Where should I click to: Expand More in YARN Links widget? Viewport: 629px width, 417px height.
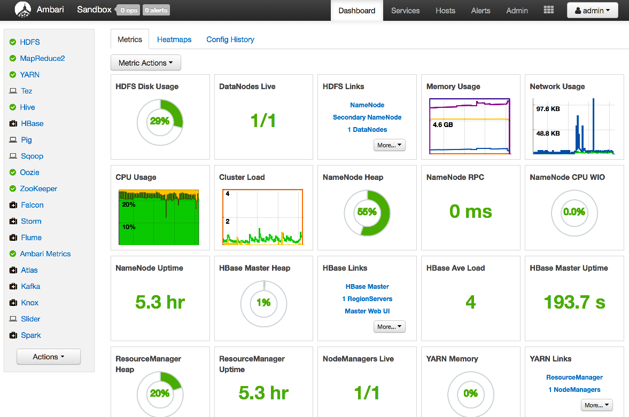pos(597,405)
